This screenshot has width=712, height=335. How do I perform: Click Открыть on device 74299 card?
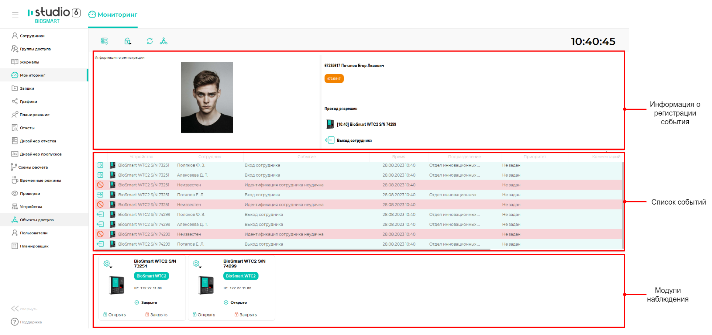(204, 315)
